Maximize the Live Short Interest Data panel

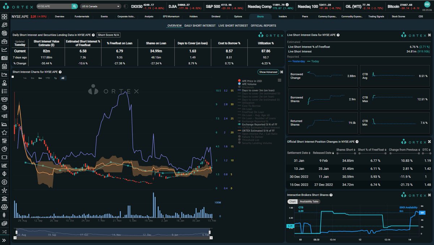coord(430,35)
